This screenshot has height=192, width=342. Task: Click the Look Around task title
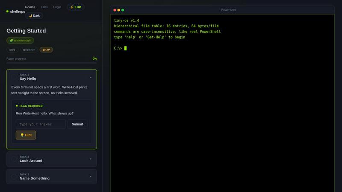coord(31,161)
